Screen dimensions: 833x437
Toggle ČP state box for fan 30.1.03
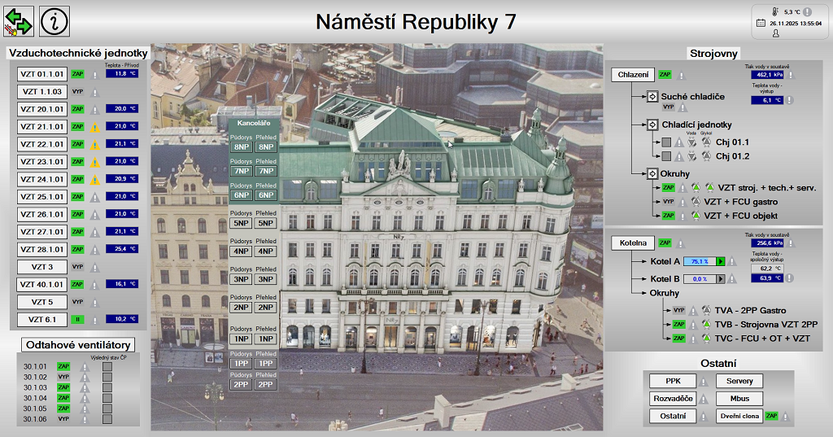coord(107,387)
